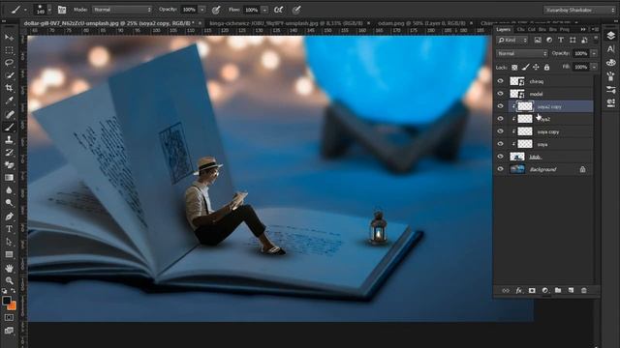Screen dimensions: 620x348
Task: Open brush Opacity slider dropdown arrow
Action: [202, 10]
